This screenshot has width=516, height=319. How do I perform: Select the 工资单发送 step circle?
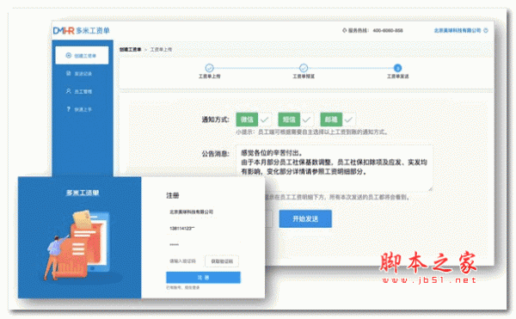coord(397,68)
